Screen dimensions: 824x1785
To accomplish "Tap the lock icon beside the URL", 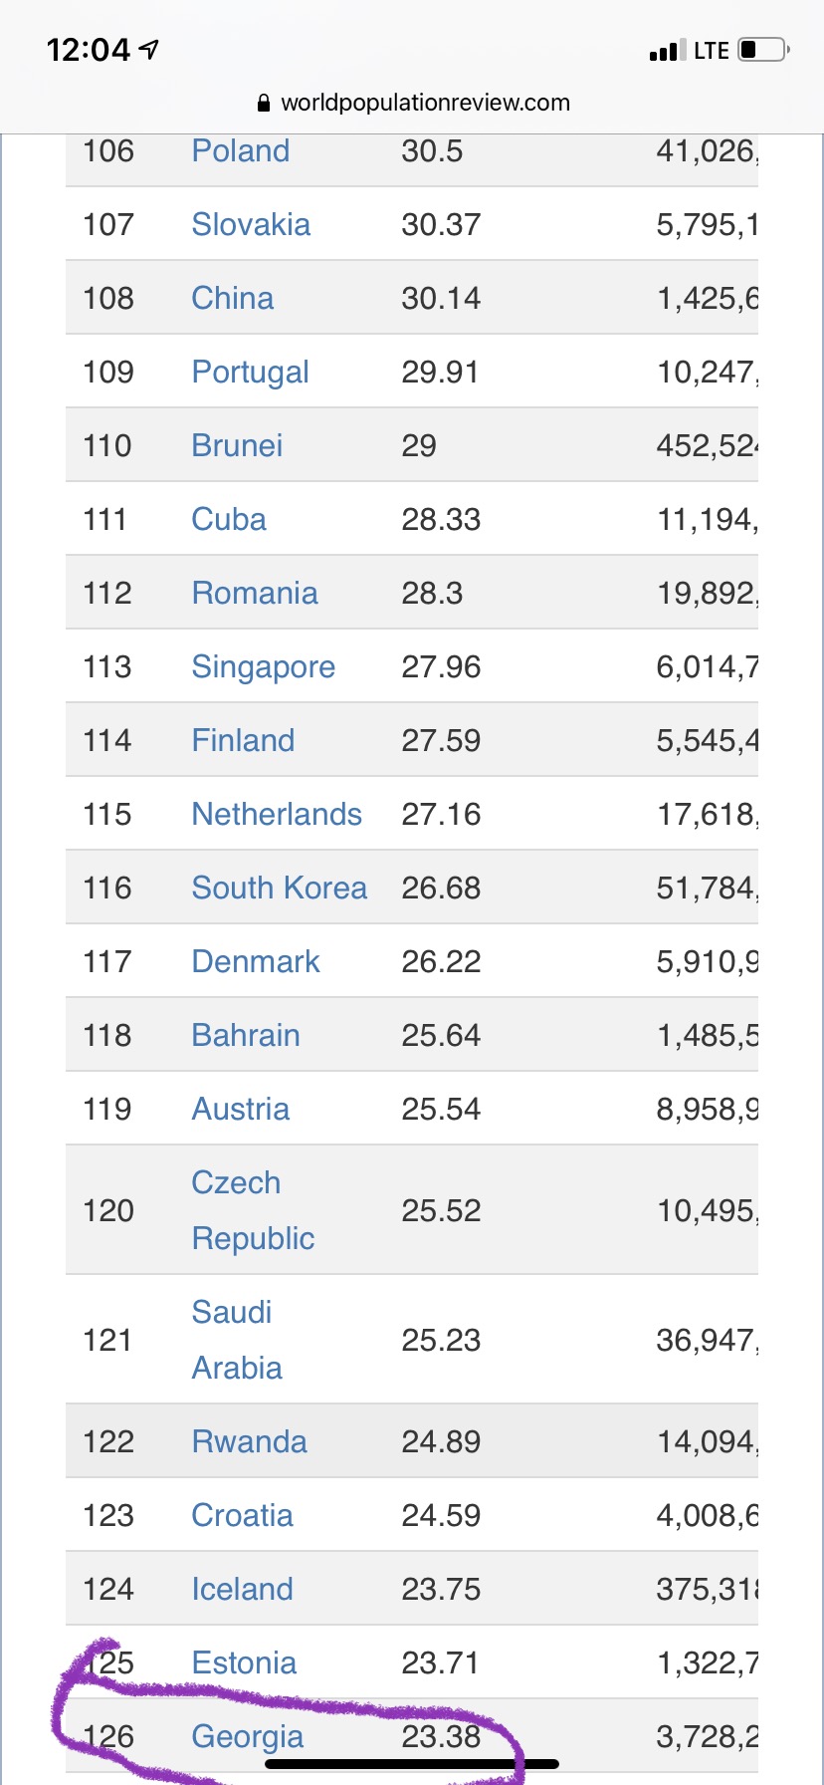I will coord(264,103).
